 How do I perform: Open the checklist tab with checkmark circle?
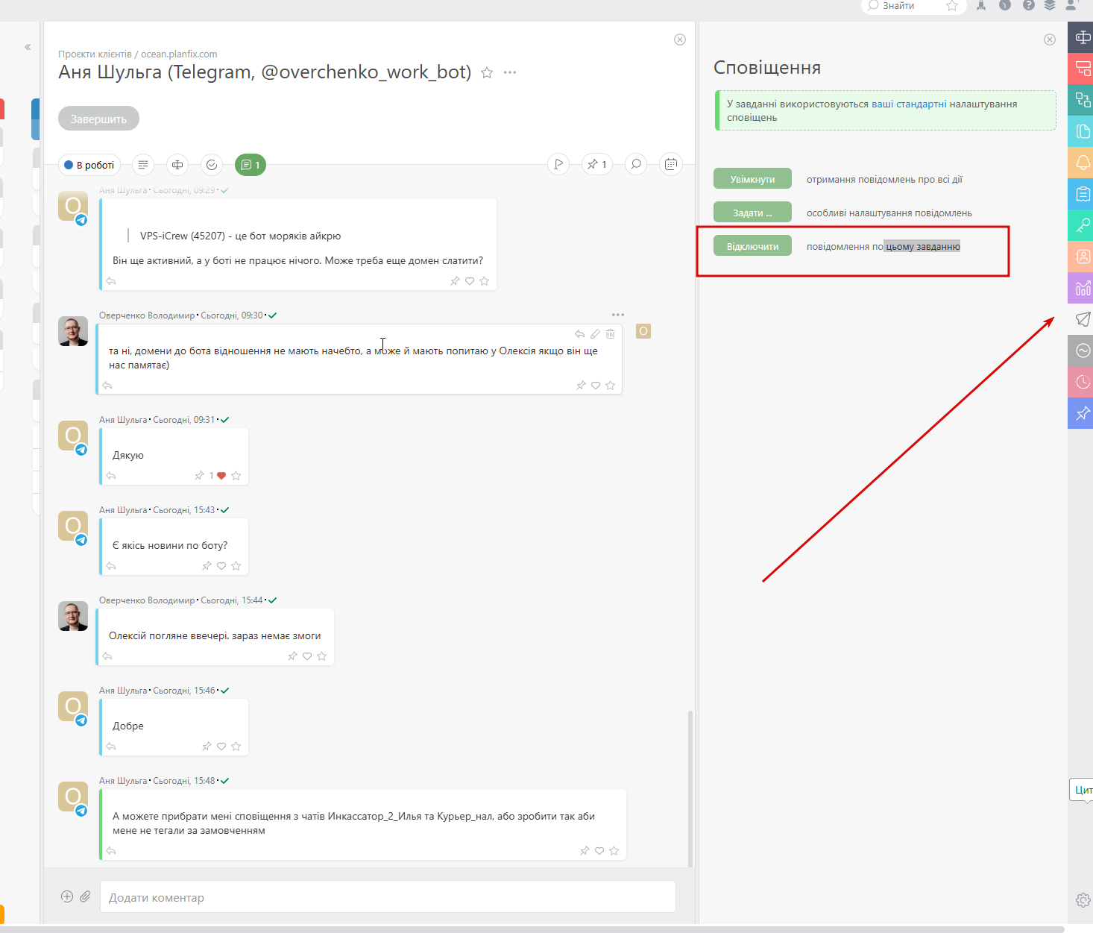pyautogui.click(x=212, y=165)
